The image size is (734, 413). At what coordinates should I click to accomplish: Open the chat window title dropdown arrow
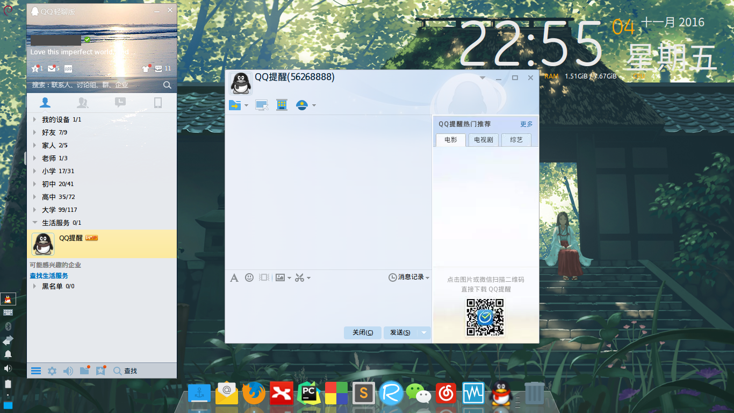coord(483,78)
